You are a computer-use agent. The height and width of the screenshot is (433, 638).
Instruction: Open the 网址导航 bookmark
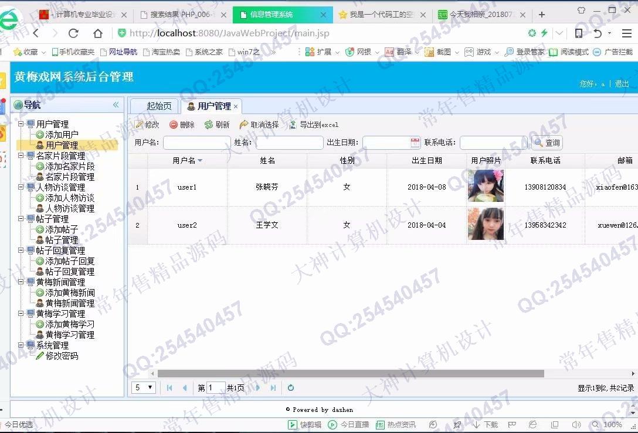click(119, 52)
